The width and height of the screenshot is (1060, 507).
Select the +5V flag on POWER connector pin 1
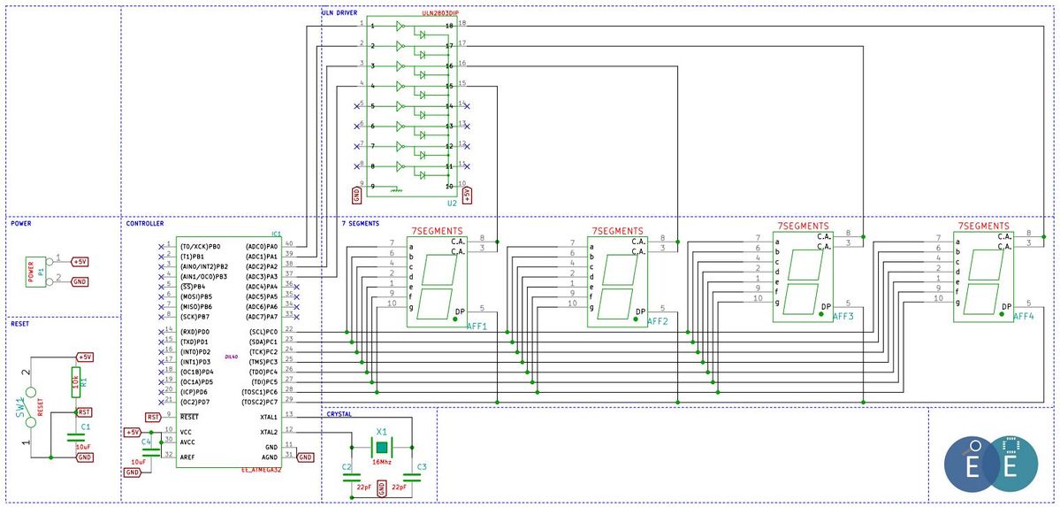[79, 261]
